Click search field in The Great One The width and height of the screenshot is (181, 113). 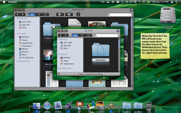coord(119,15)
